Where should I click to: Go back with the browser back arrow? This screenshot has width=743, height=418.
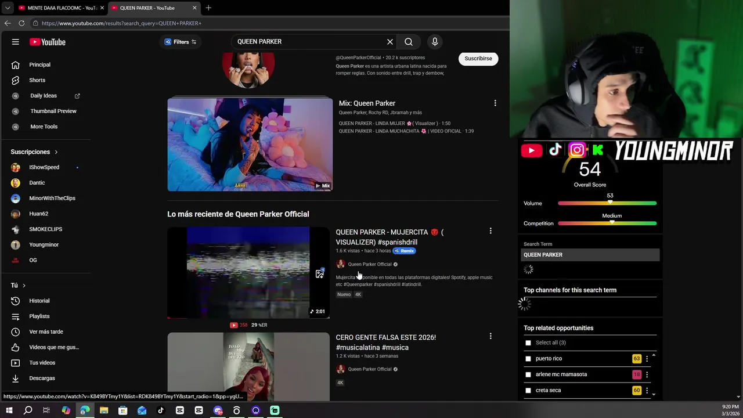tap(8, 23)
